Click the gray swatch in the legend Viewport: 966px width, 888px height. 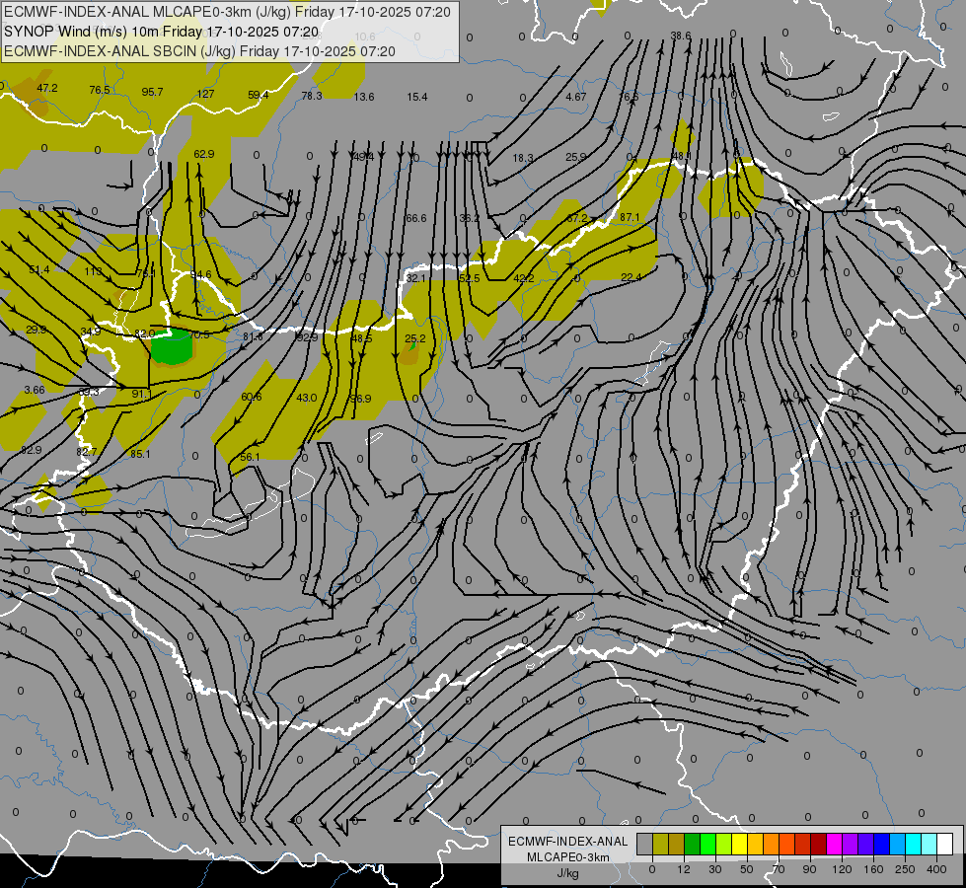[644, 844]
